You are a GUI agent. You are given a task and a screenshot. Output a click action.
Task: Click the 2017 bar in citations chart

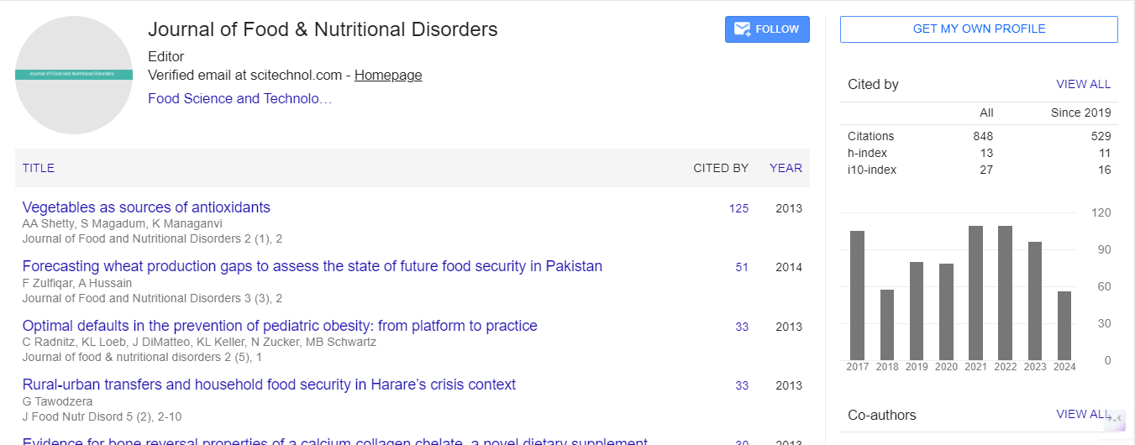click(x=857, y=296)
